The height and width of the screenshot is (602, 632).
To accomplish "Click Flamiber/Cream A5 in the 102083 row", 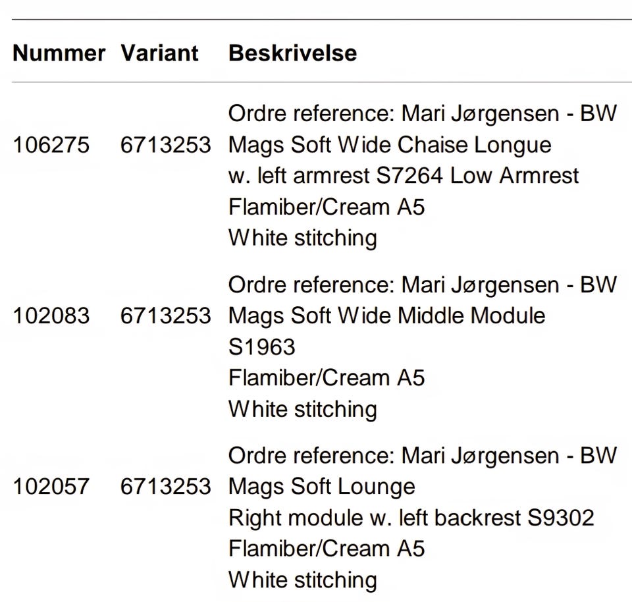I will pos(327,378).
